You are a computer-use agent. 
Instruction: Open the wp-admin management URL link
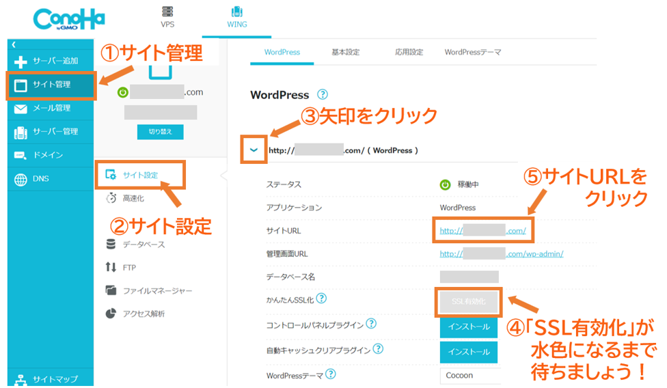click(x=501, y=254)
